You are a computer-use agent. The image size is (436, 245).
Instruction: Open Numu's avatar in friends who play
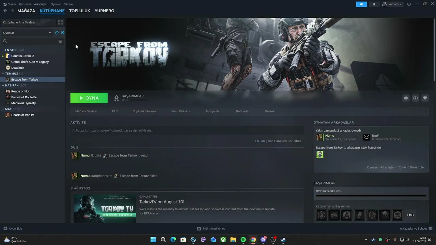coord(320,137)
